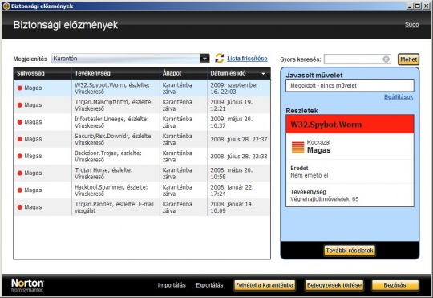Open the Megjelenítés Karantén dropdown
Viewport: 433px width, 298px height.
tap(204, 59)
